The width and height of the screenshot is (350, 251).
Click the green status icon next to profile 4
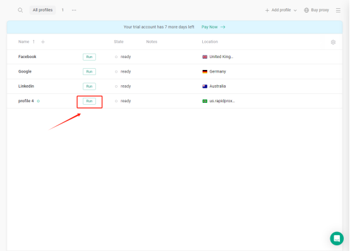coord(39,101)
